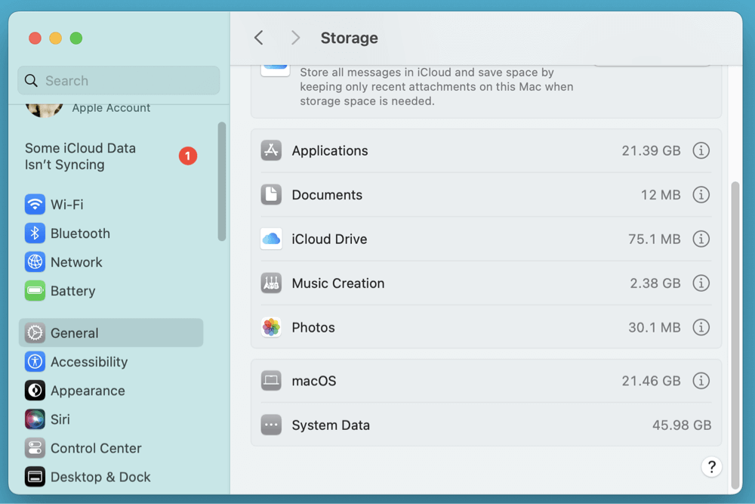This screenshot has height=504, width=755.
Task: Select the Battery icon in the sidebar
Action: point(35,291)
